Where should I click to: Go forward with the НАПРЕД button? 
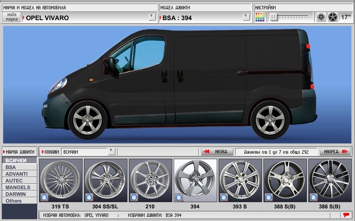[335, 152]
